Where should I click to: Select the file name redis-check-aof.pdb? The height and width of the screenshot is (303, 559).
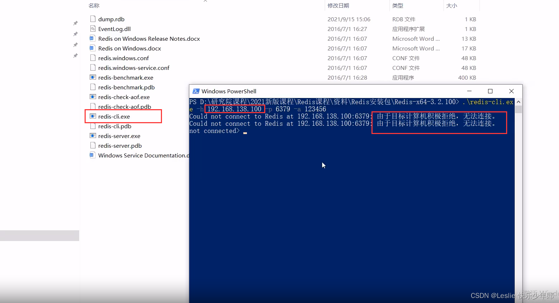tap(125, 107)
